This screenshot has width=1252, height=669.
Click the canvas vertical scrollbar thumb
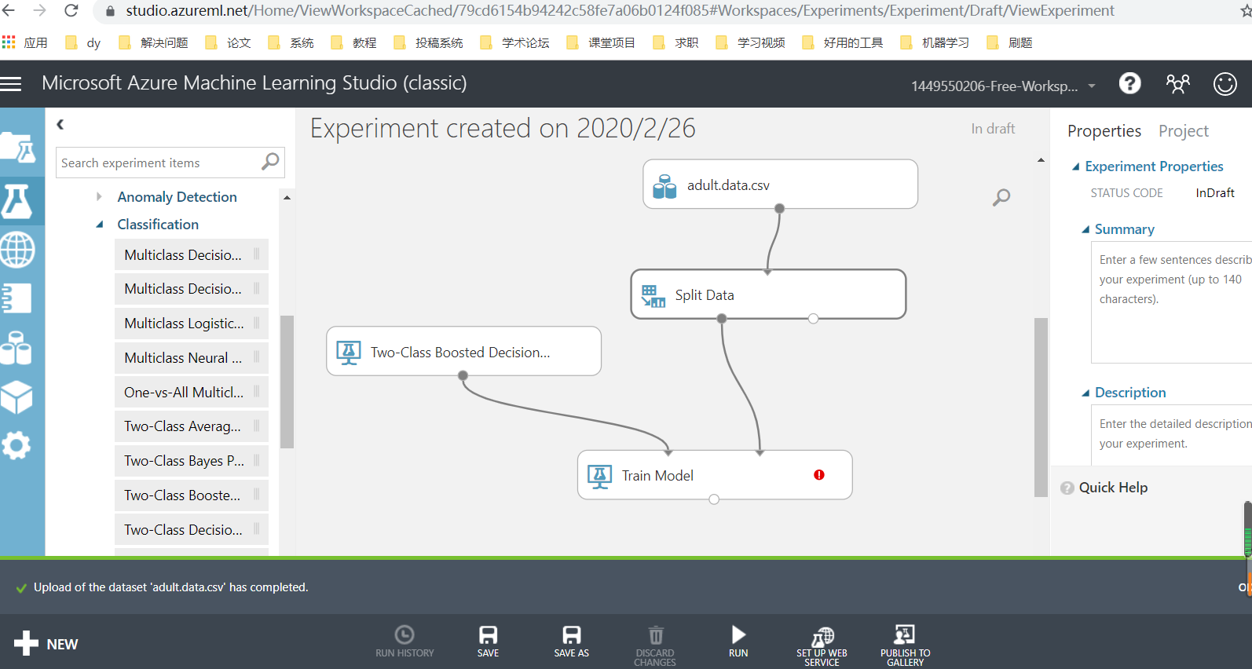pyautogui.click(x=1041, y=407)
